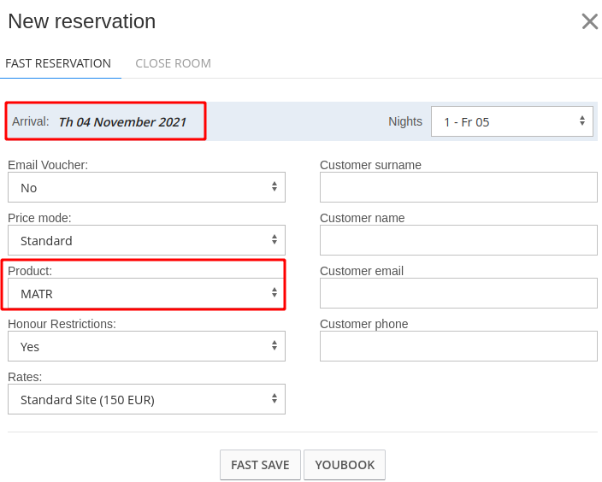Click the Rates dropdown arrow icon
This screenshot has height=482, width=602.
coord(274,398)
